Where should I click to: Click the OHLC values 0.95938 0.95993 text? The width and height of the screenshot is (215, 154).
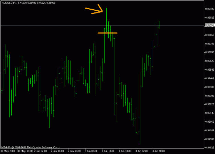pos(27,3)
